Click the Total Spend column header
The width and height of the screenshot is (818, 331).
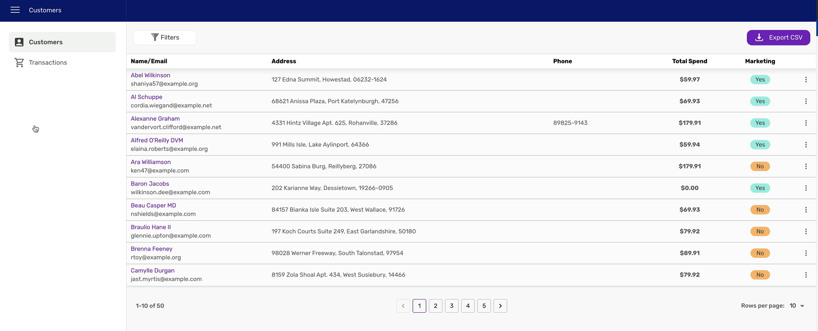click(689, 61)
